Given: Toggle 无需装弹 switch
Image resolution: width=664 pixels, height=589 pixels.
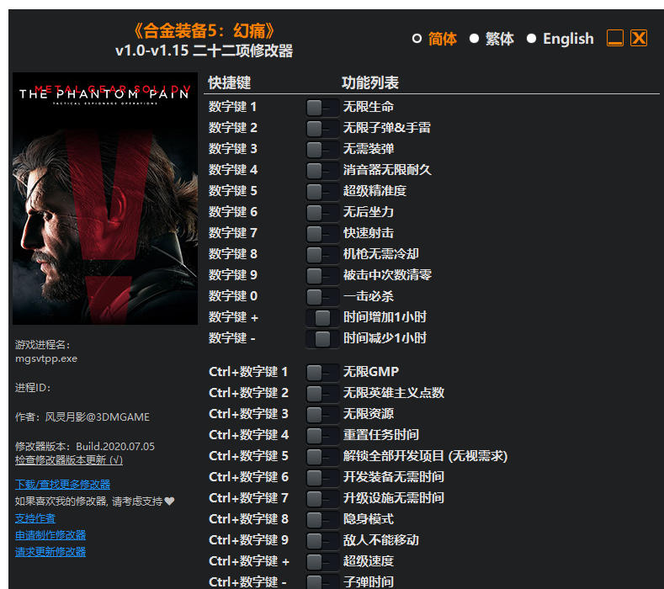Looking at the screenshot, I should (322, 150).
